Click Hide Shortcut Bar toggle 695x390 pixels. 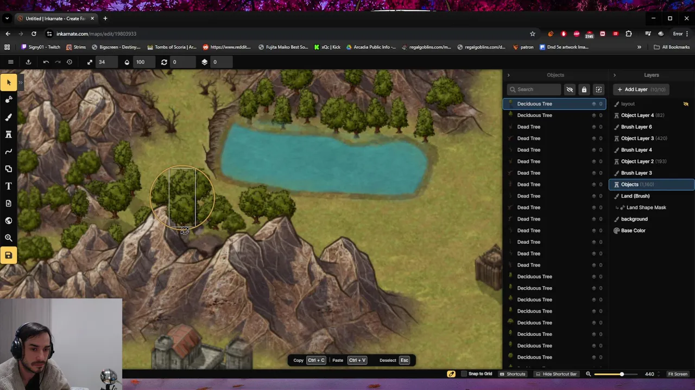pos(556,374)
